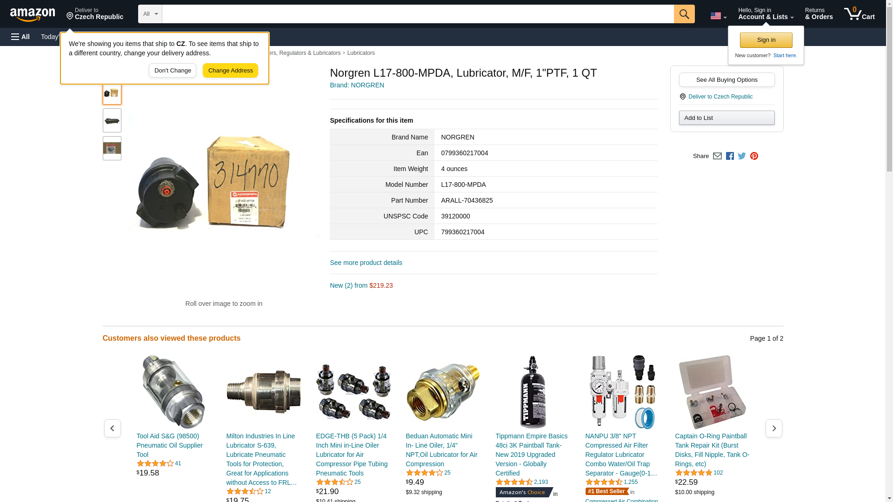Open the All hamburger menu
Screen dimensions: 893x502
[x=20, y=37]
